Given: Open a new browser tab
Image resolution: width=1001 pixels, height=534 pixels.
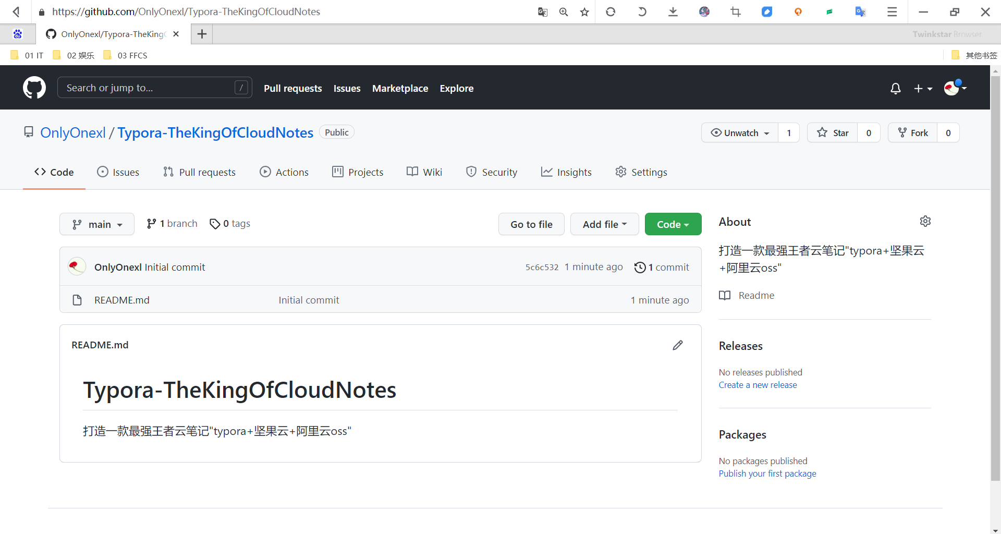Looking at the screenshot, I should [202, 34].
